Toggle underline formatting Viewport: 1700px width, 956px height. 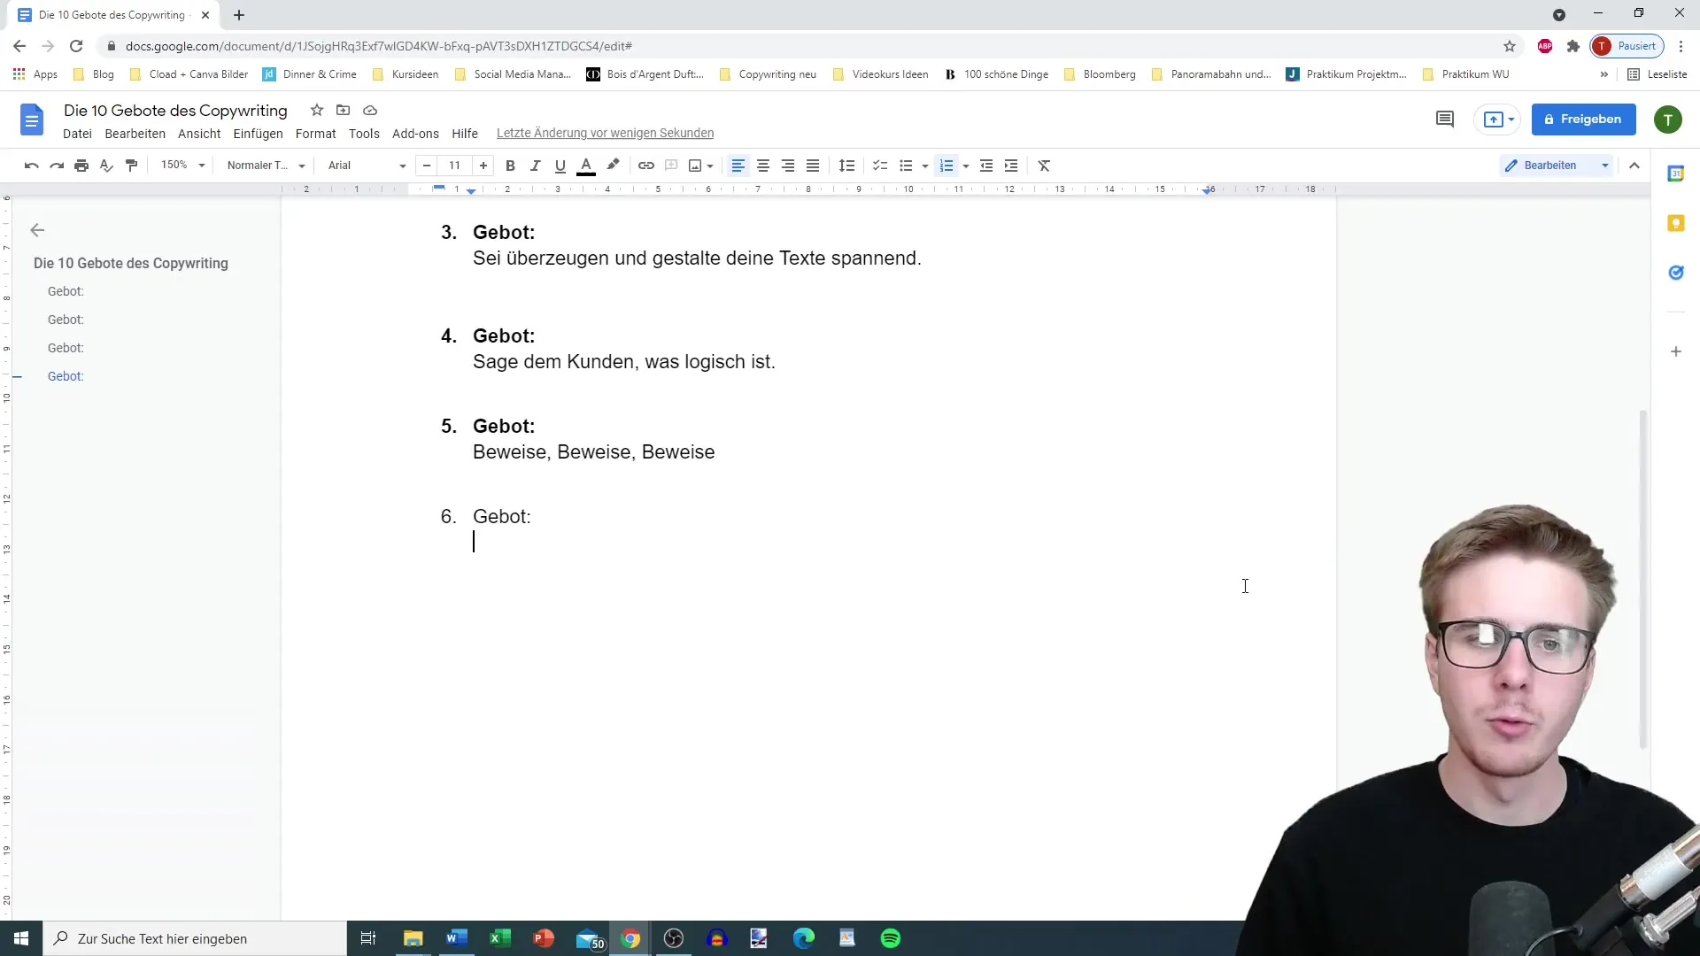[560, 166]
